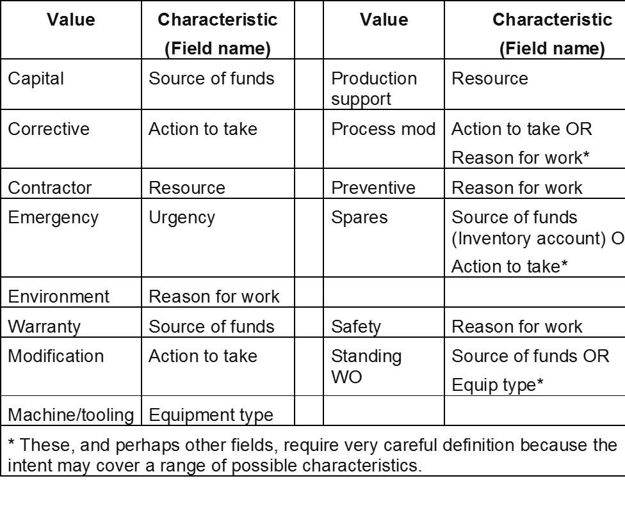Click the Production support cell
The width and height of the screenshot is (625, 506).
coord(384,84)
